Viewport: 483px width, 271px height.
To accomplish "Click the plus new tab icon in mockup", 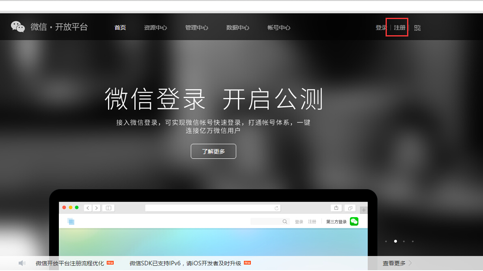I will pyautogui.click(x=364, y=210).
